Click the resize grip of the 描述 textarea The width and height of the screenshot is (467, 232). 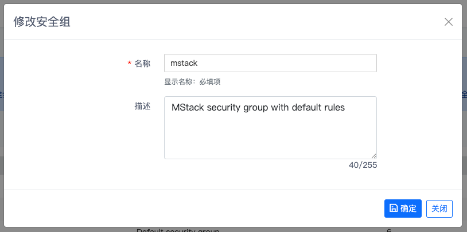click(x=373, y=155)
